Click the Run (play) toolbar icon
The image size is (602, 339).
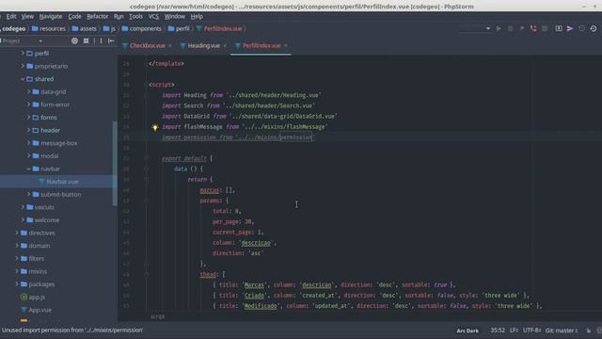499,28
